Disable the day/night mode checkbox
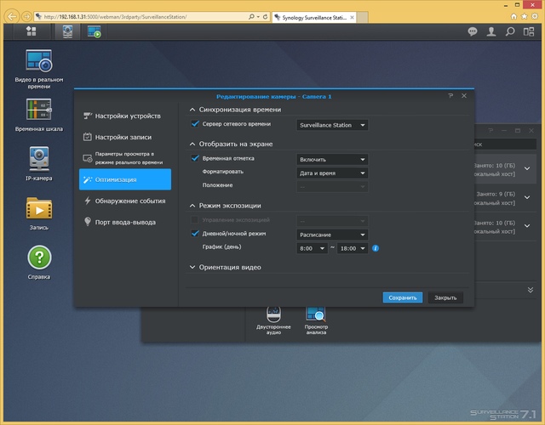This screenshot has height=425, width=545. tap(195, 234)
